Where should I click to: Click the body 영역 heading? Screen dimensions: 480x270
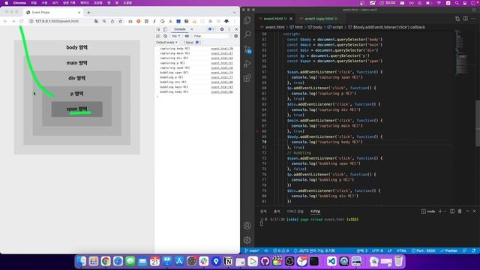pos(76,47)
